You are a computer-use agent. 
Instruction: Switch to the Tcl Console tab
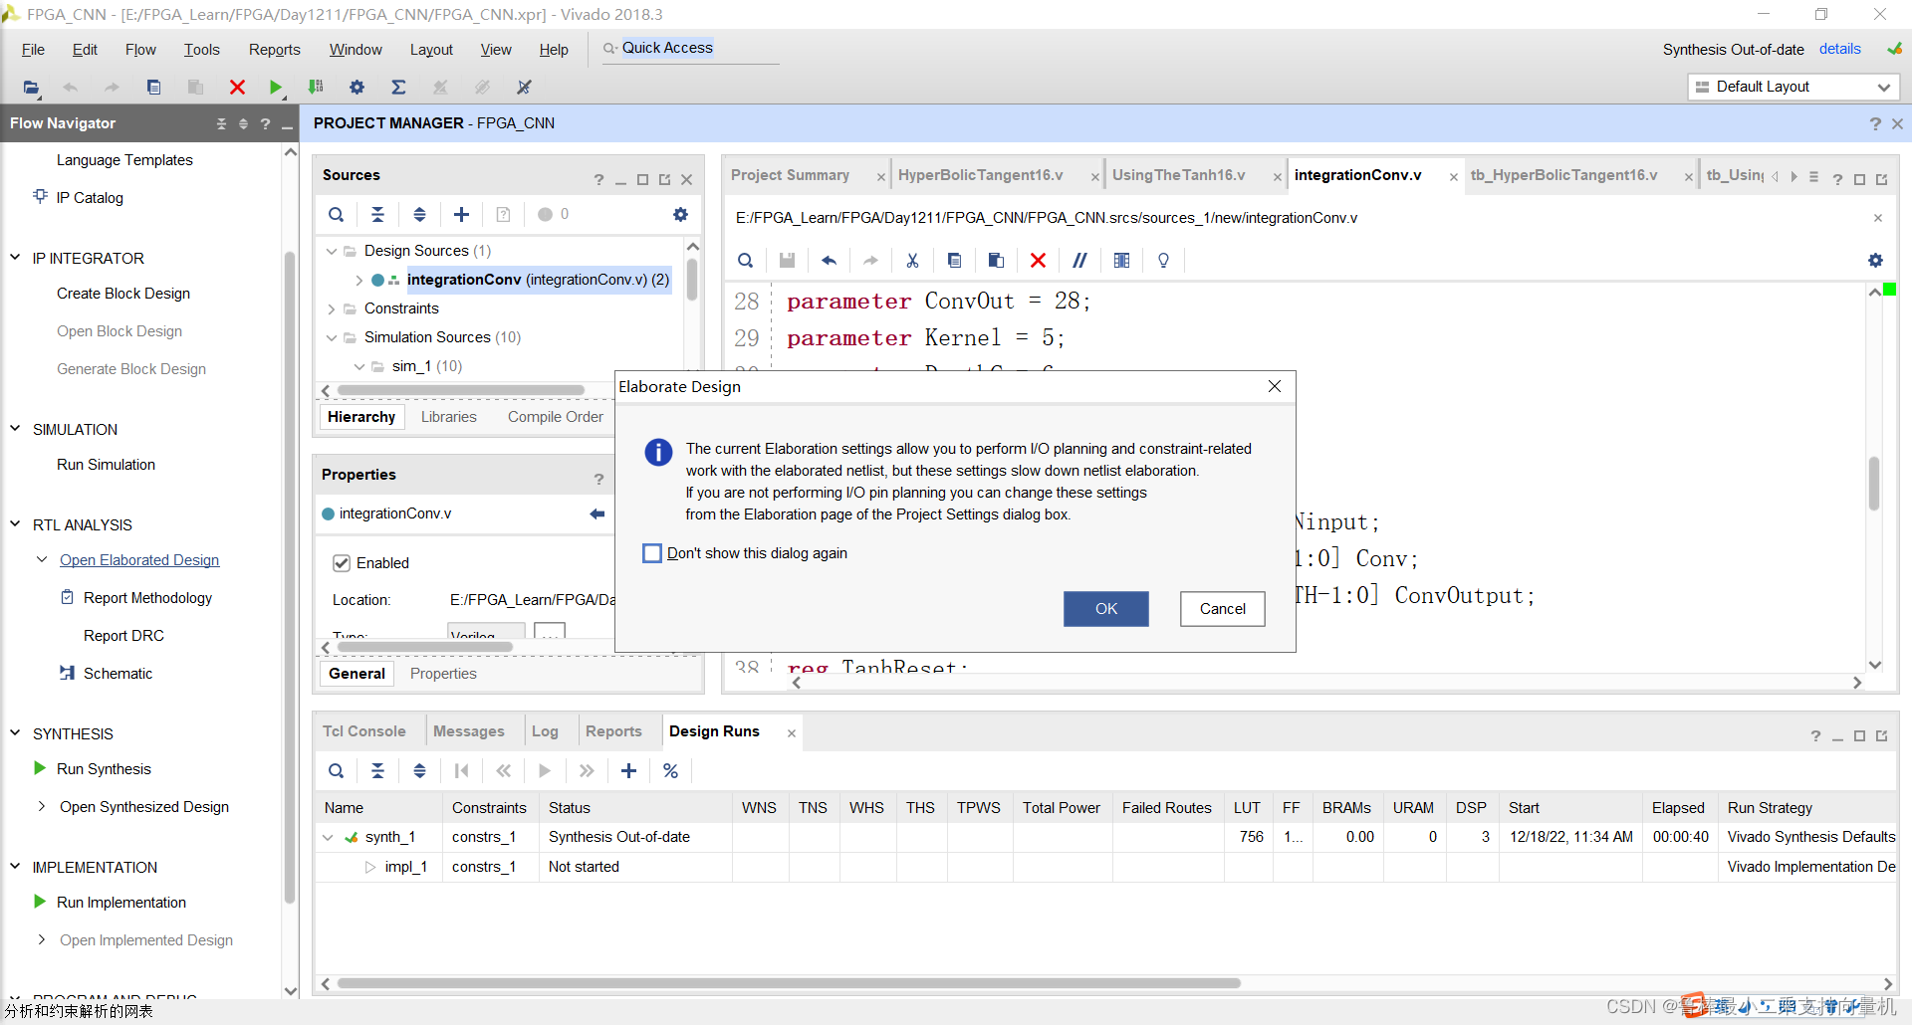point(363,731)
